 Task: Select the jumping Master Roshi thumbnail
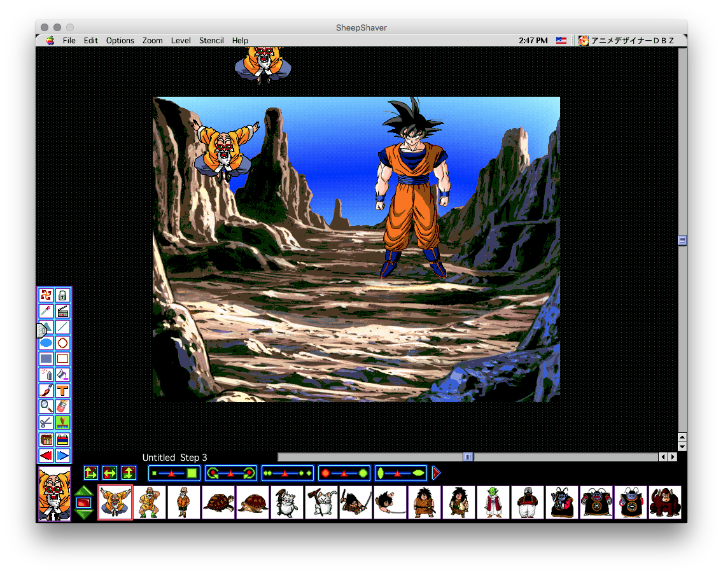[115, 503]
